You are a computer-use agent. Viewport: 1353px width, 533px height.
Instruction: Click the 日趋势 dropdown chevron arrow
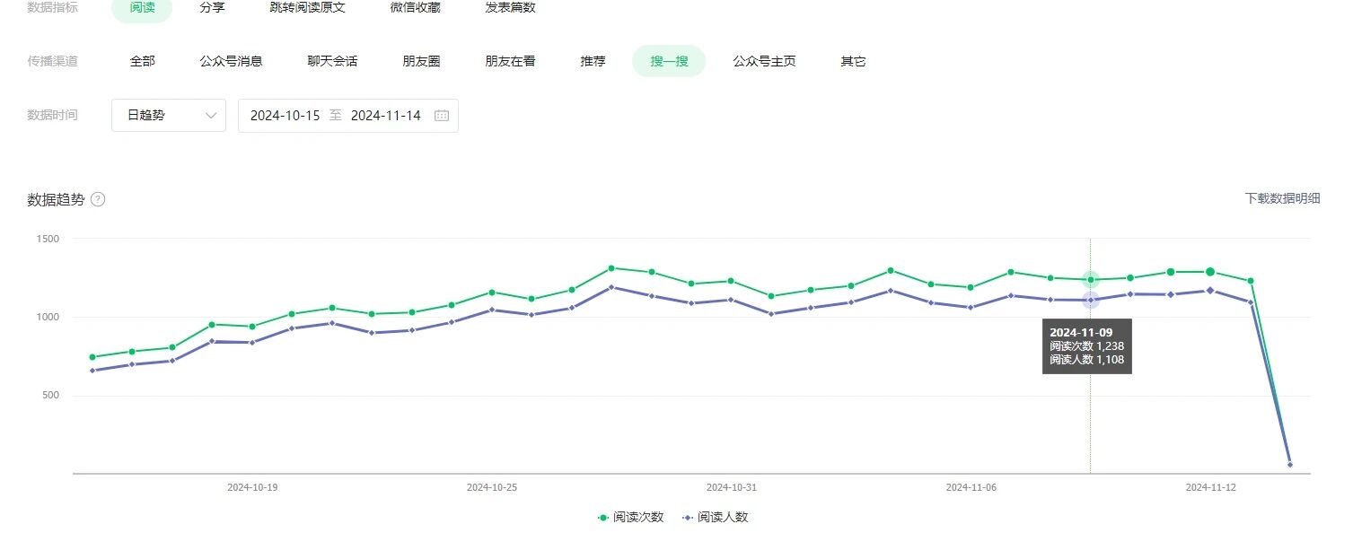coord(211,116)
